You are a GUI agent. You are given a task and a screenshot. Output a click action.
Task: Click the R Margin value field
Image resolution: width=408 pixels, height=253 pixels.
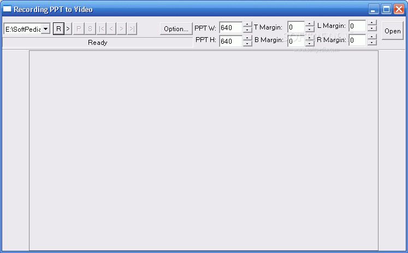(x=358, y=40)
